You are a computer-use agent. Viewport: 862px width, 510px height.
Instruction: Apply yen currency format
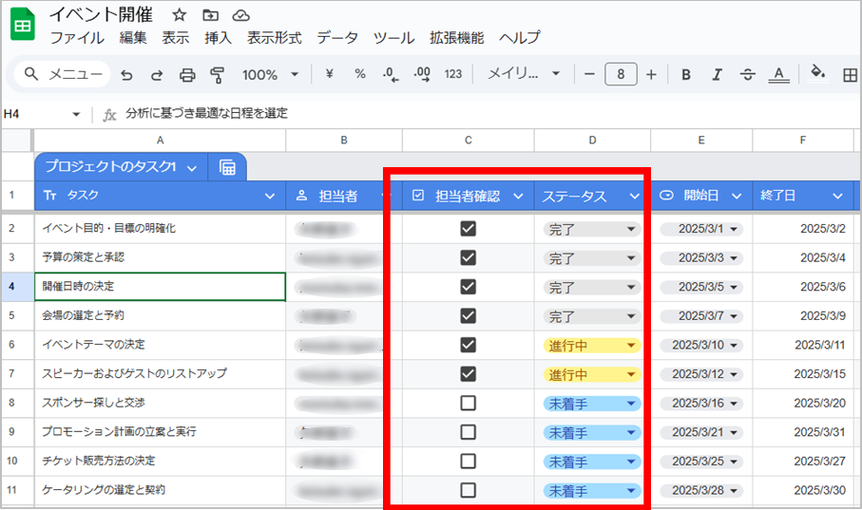pyautogui.click(x=329, y=74)
